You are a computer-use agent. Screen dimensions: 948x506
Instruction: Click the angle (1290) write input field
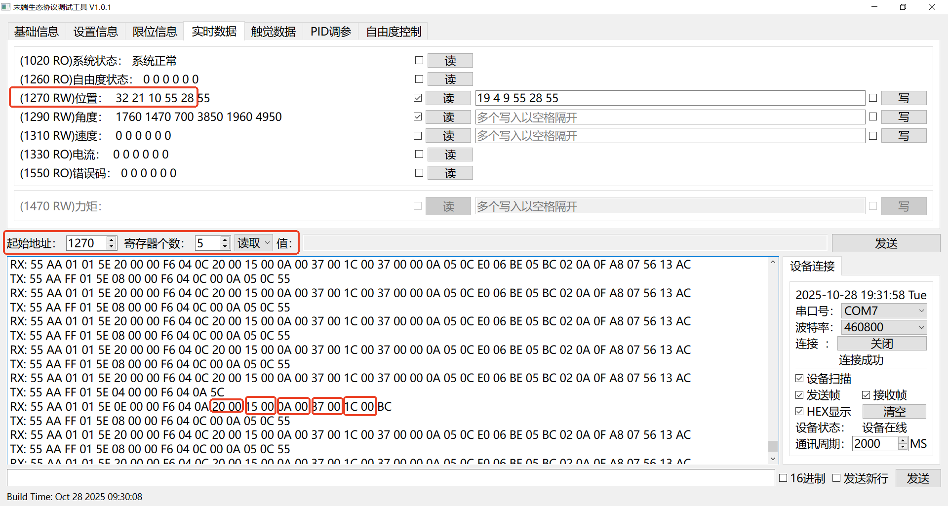[x=670, y=117]
